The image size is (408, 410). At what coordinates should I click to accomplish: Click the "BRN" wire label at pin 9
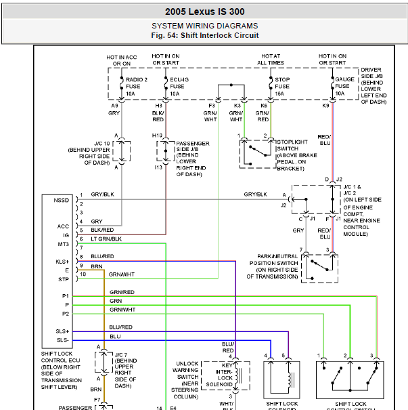click(x=97, y=266)
